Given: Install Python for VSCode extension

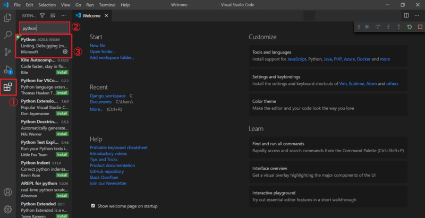Looking at the screenshot, I should [x=62, y=93].
